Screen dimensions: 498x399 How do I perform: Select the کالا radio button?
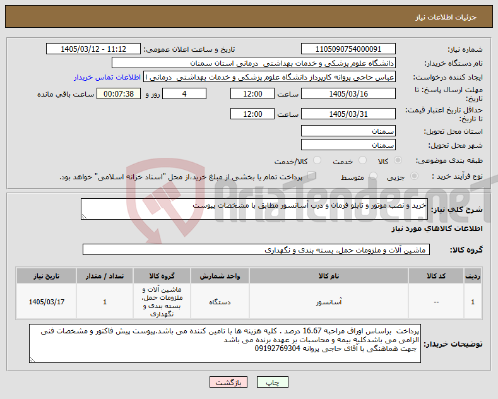pyautogui.click(x=398, y=160)
